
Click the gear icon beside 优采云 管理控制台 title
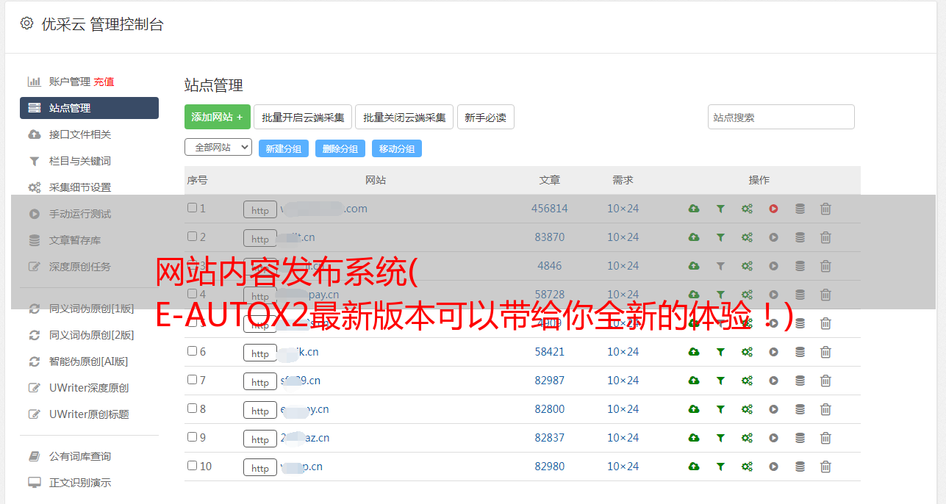click(x=27, y=24)
